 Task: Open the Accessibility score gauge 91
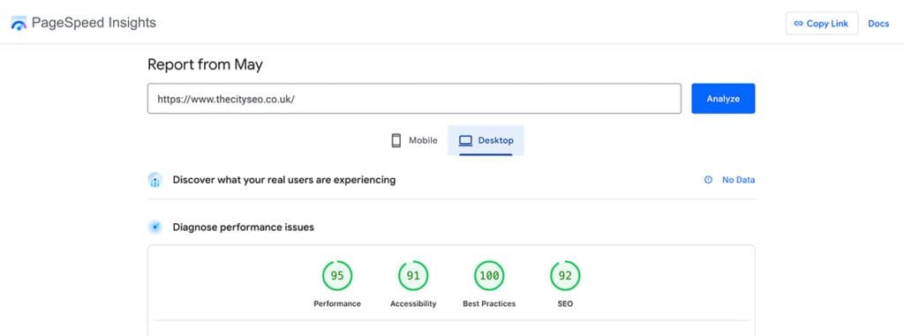pyautogui.click(x=413, y=275)
